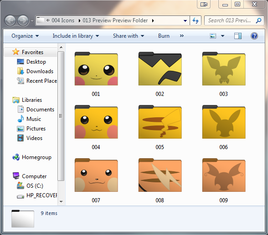
Task: Open the Help question mark icon
Action: click(254, 36)
